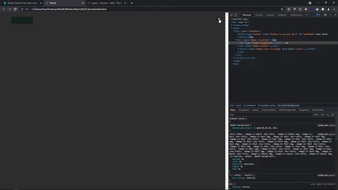Bookmark this page with the star icon

pos(282,9)
